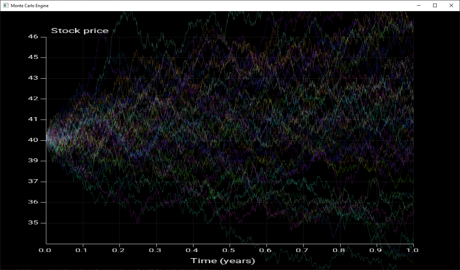The width and height of the screenshot is (460, 270).
Task: Close the Monte Carlo Engine window
Action: click(x=451, y=6)
